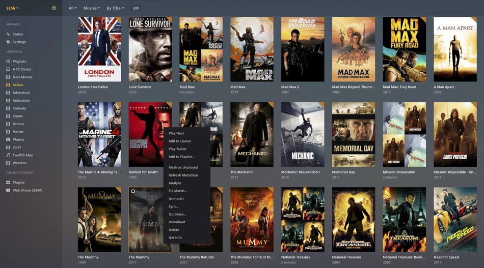Open the Mad Max 1979 poster
Viewport: 484px width, 268px height.
(252, 49)
